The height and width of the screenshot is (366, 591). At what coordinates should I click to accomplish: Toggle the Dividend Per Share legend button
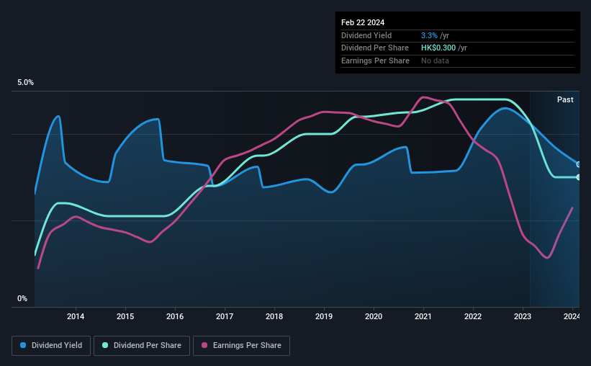pyautogui.click(x=142, y=346)
